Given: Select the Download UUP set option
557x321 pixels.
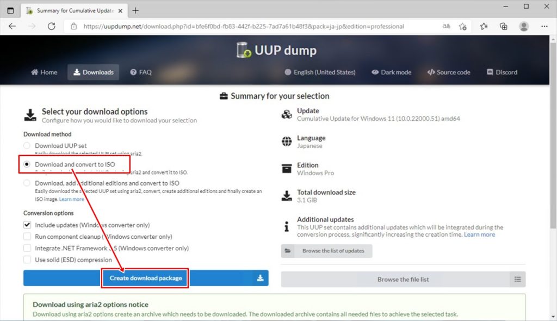Looking at the screenshot, I should [x=27, y=145].
